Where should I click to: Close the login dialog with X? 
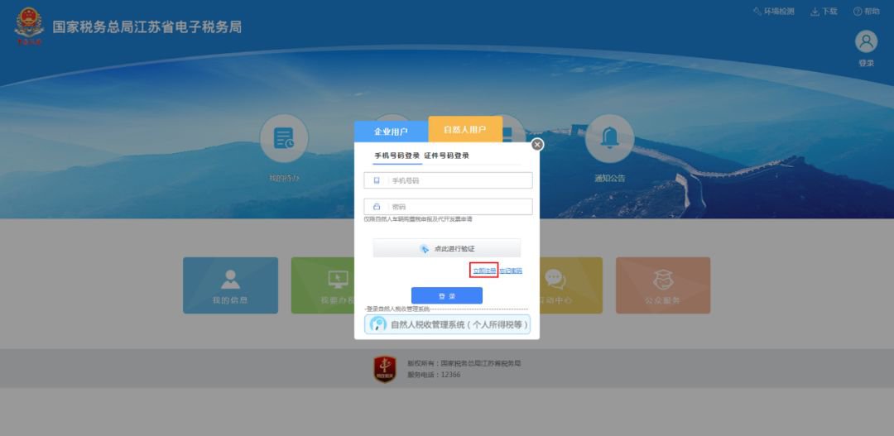click(537, 145)
